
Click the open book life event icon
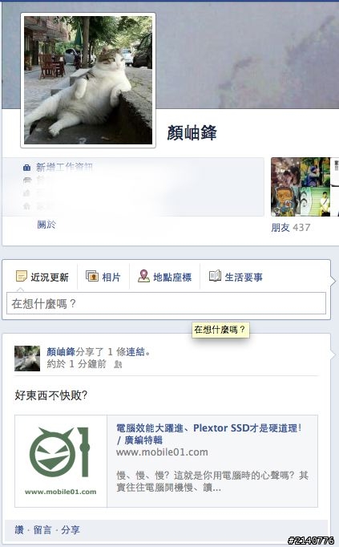click(x=215, y=276)
